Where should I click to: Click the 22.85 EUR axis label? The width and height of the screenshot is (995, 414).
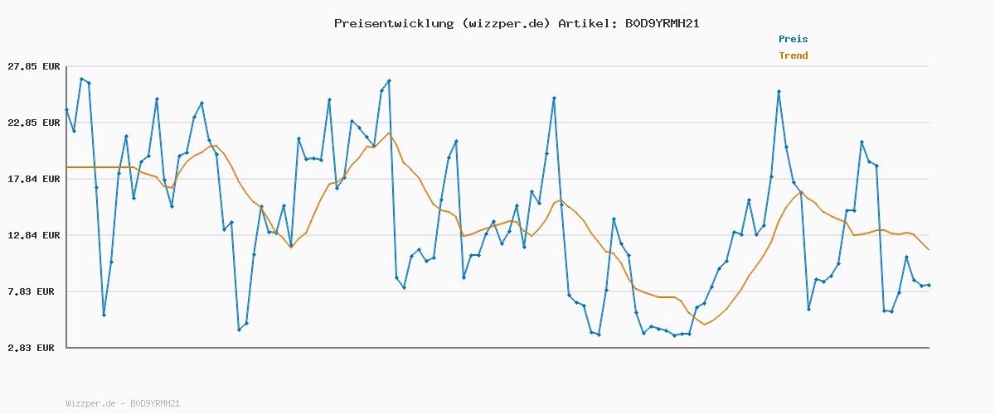pos(34,123)
